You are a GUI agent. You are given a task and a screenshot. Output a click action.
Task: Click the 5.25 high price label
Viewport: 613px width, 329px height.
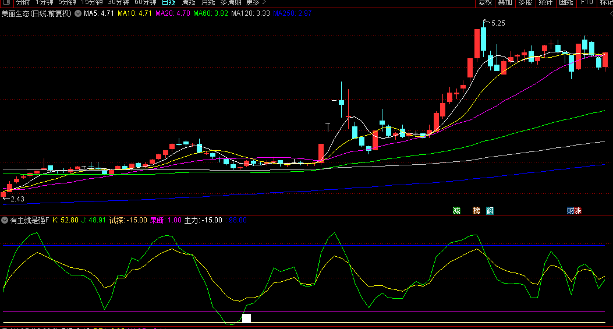point(498,23)
